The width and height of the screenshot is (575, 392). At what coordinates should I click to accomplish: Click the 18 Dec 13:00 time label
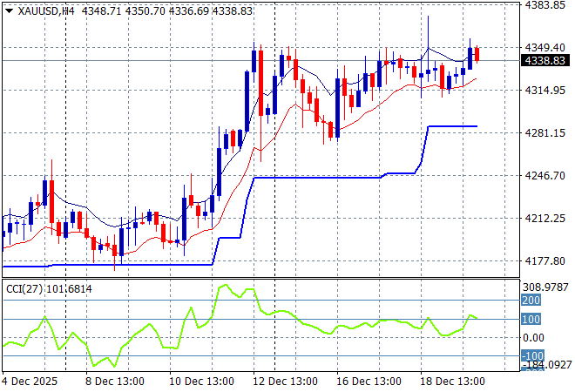[452, 382]
